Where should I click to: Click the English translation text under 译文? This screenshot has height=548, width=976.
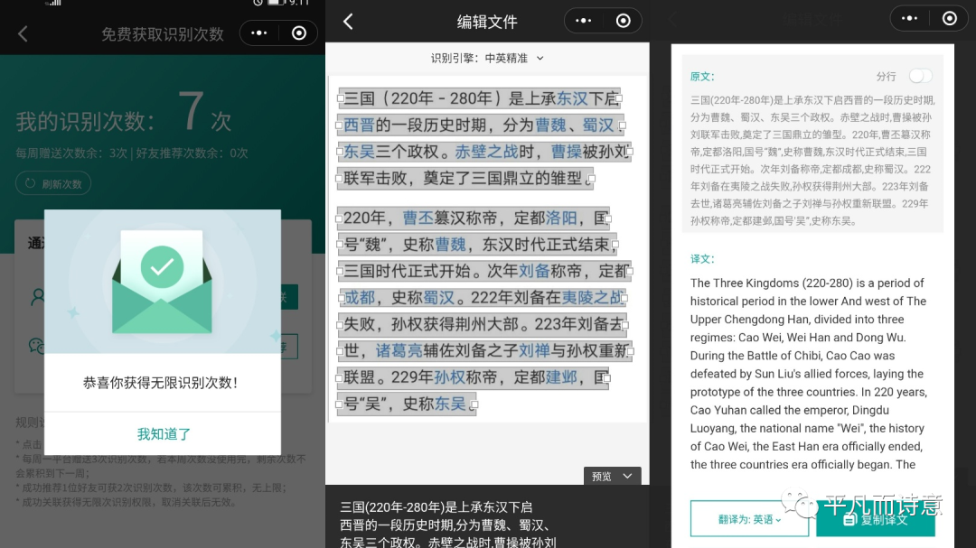pos(809,374)
